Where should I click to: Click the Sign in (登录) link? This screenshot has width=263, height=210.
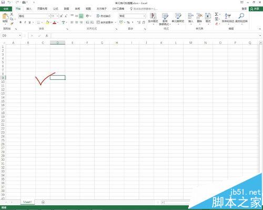click(x=244, y=9)
